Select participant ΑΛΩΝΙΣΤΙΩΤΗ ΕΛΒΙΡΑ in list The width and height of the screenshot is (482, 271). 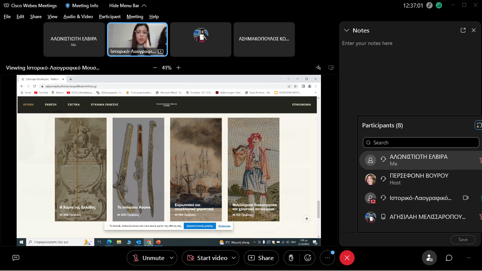[x=420, y=160]
